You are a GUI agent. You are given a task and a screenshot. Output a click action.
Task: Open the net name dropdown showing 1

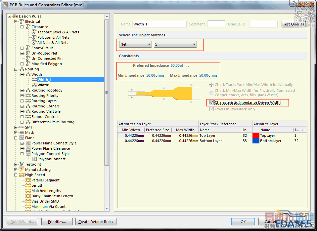[x=175, y=44]
